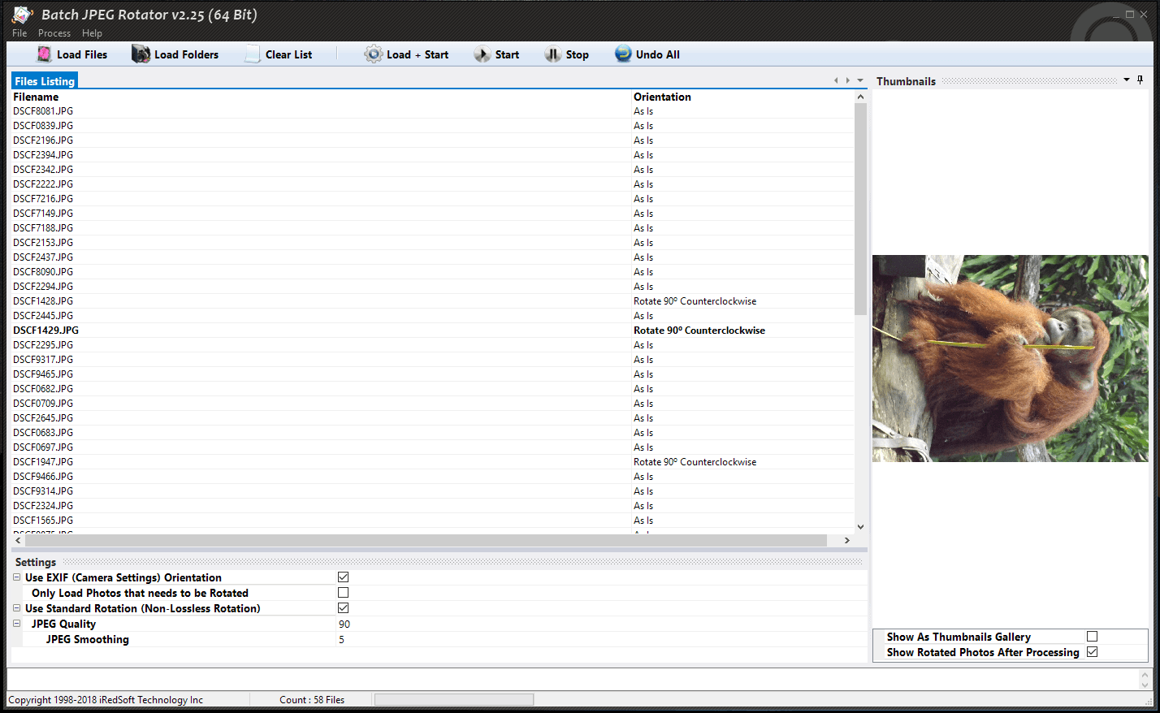
Task: Click the horizontal scrollbar thumb
Action: (x=426, y=540)
